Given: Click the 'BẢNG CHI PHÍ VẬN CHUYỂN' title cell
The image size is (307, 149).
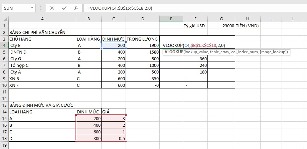Looking at the screenshot, I should [x=42, y=32].
